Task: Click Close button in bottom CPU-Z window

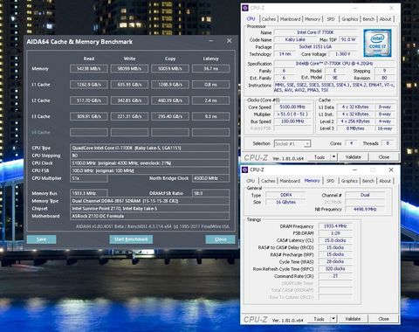Action: 383,319
